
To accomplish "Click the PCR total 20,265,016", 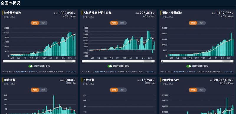I will pyautogui.click(x=223, y=80).
